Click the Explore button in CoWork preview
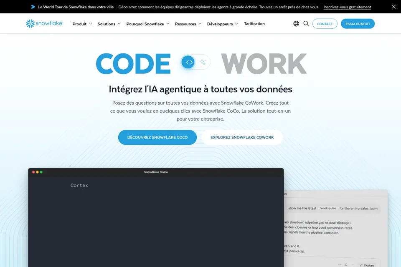 pyautogui.click(x=367, y=265)
